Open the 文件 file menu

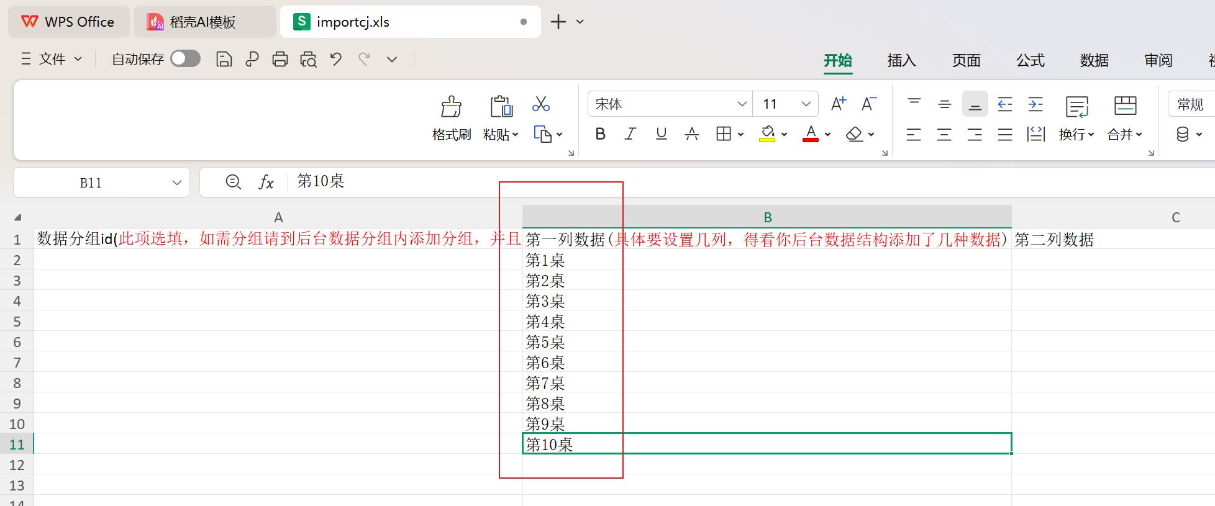(x=52, y=59)
